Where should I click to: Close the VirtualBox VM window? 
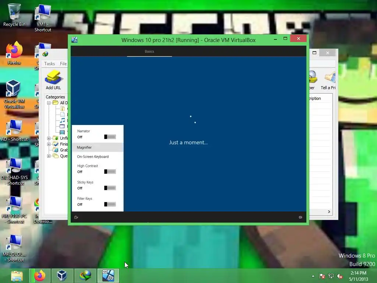coord(298,38)
